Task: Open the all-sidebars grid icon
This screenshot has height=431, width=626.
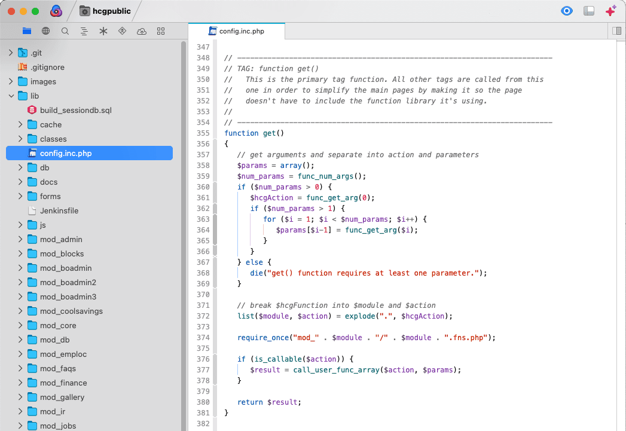Action: (161, 31)
